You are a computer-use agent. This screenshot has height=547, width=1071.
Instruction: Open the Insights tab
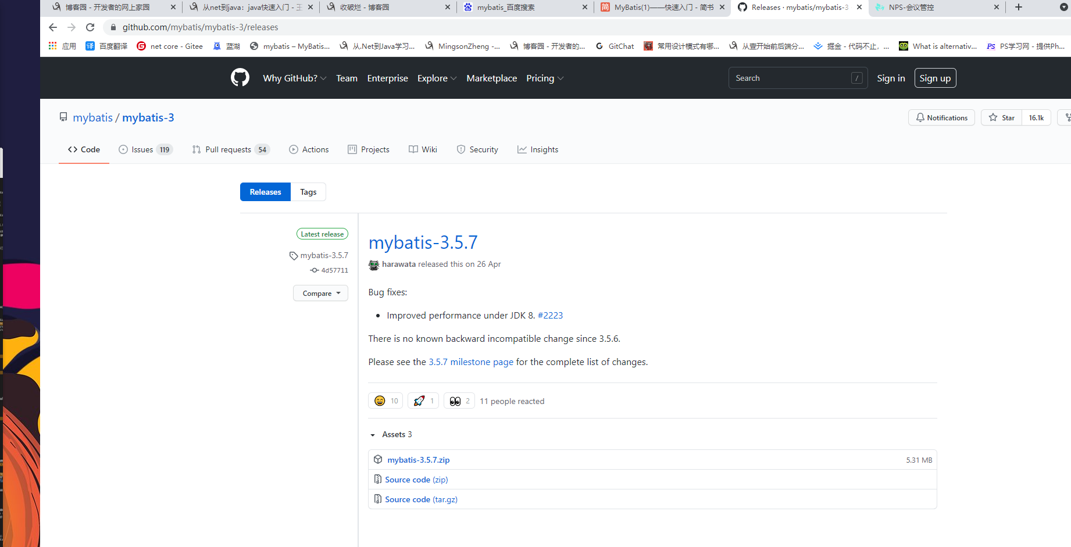click(x=538, y=149)
